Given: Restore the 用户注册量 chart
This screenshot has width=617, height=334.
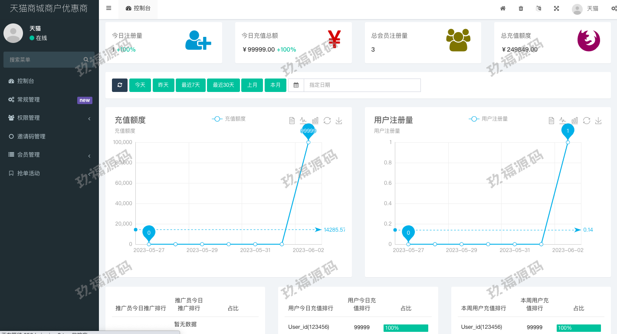Looking at the screenshot, I should click(587, 121).
